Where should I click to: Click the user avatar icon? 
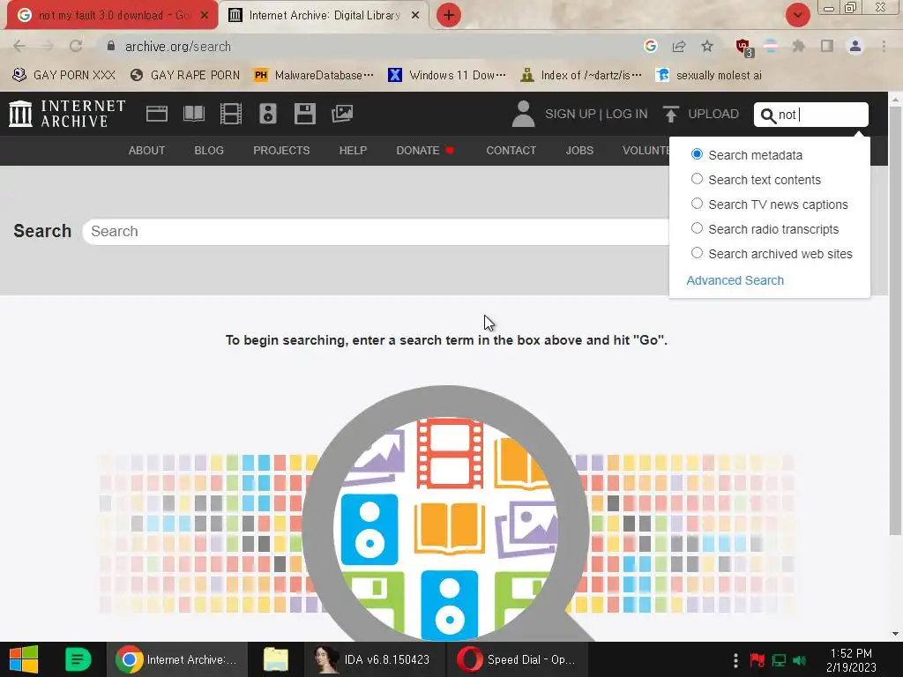pyautogui.click(x=524, y=114)
